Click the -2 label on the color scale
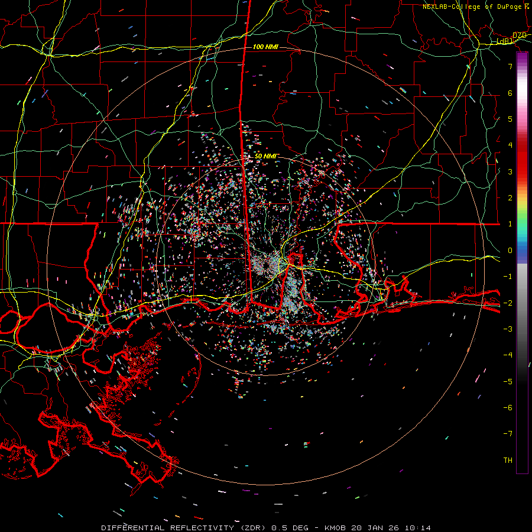 (508, 303)
